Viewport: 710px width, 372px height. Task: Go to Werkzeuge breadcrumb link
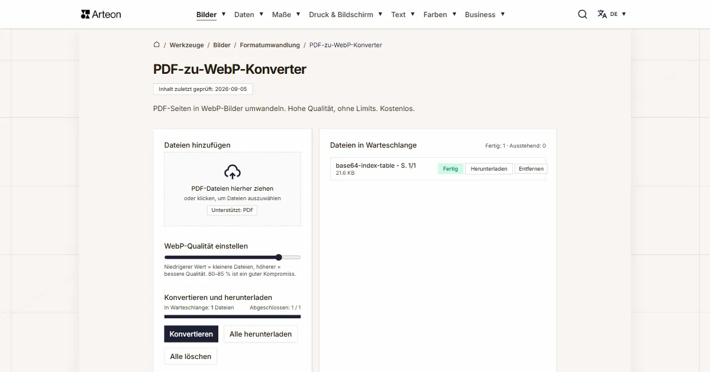[x=186, y=45]
